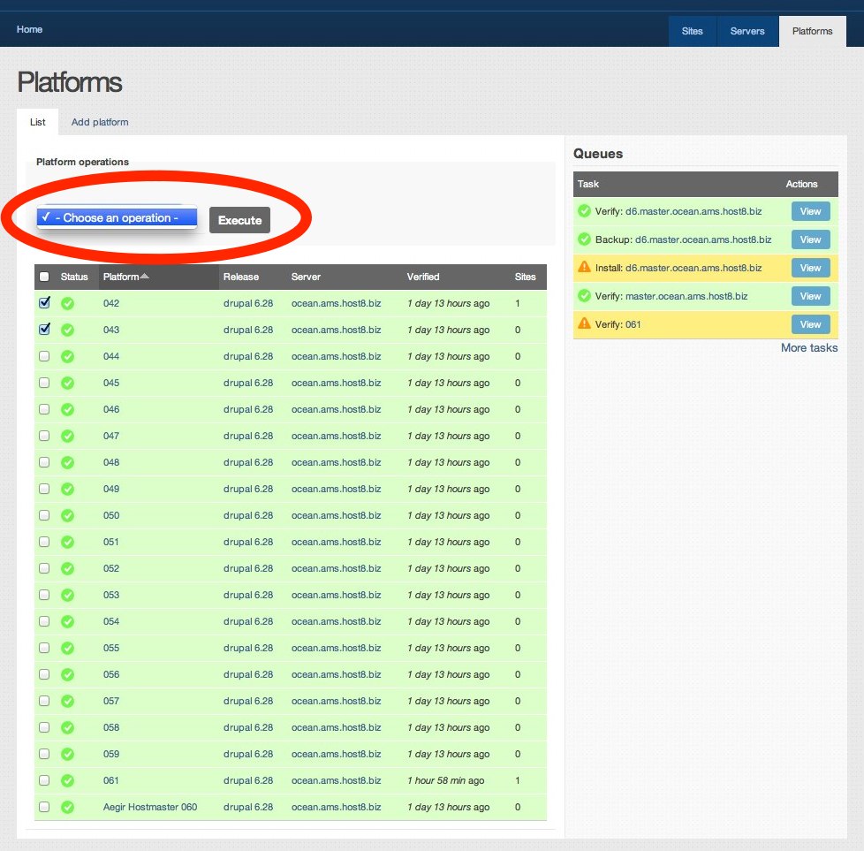Open the Servers tab in top navigation
The image size is (864, 851).
[x=747, y=31]
